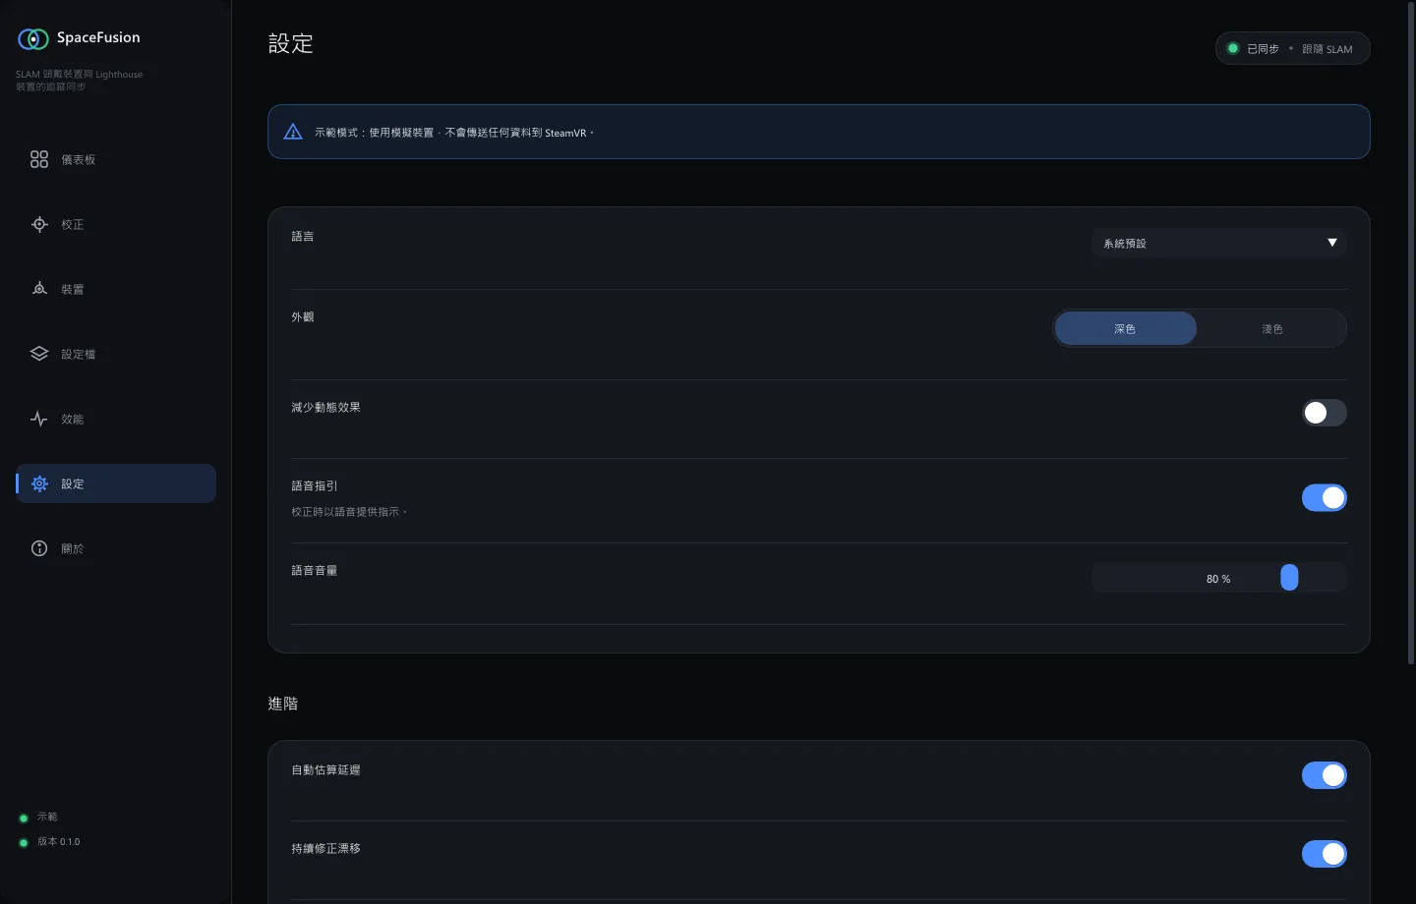
Task: Open the 儀表板 dashboard grid icon
Action: pyautogui.click(x=39, y=159)
